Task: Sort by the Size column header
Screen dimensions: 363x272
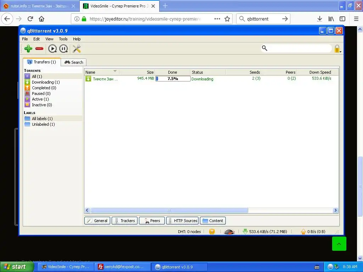Action: point(137,72)
